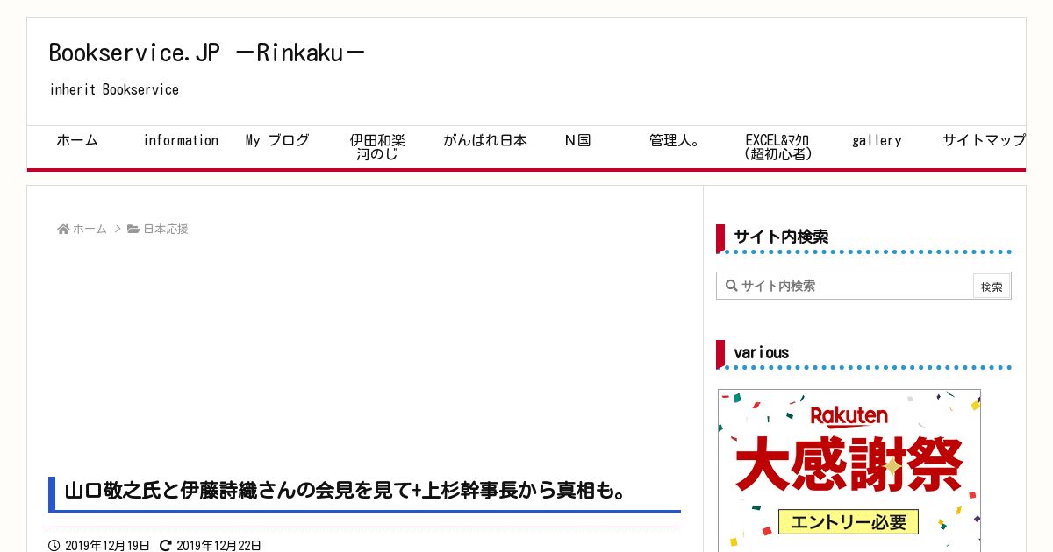Click the updated date 2019年12月22日
Screen dimensions: 1053x552
coord(218,546)
